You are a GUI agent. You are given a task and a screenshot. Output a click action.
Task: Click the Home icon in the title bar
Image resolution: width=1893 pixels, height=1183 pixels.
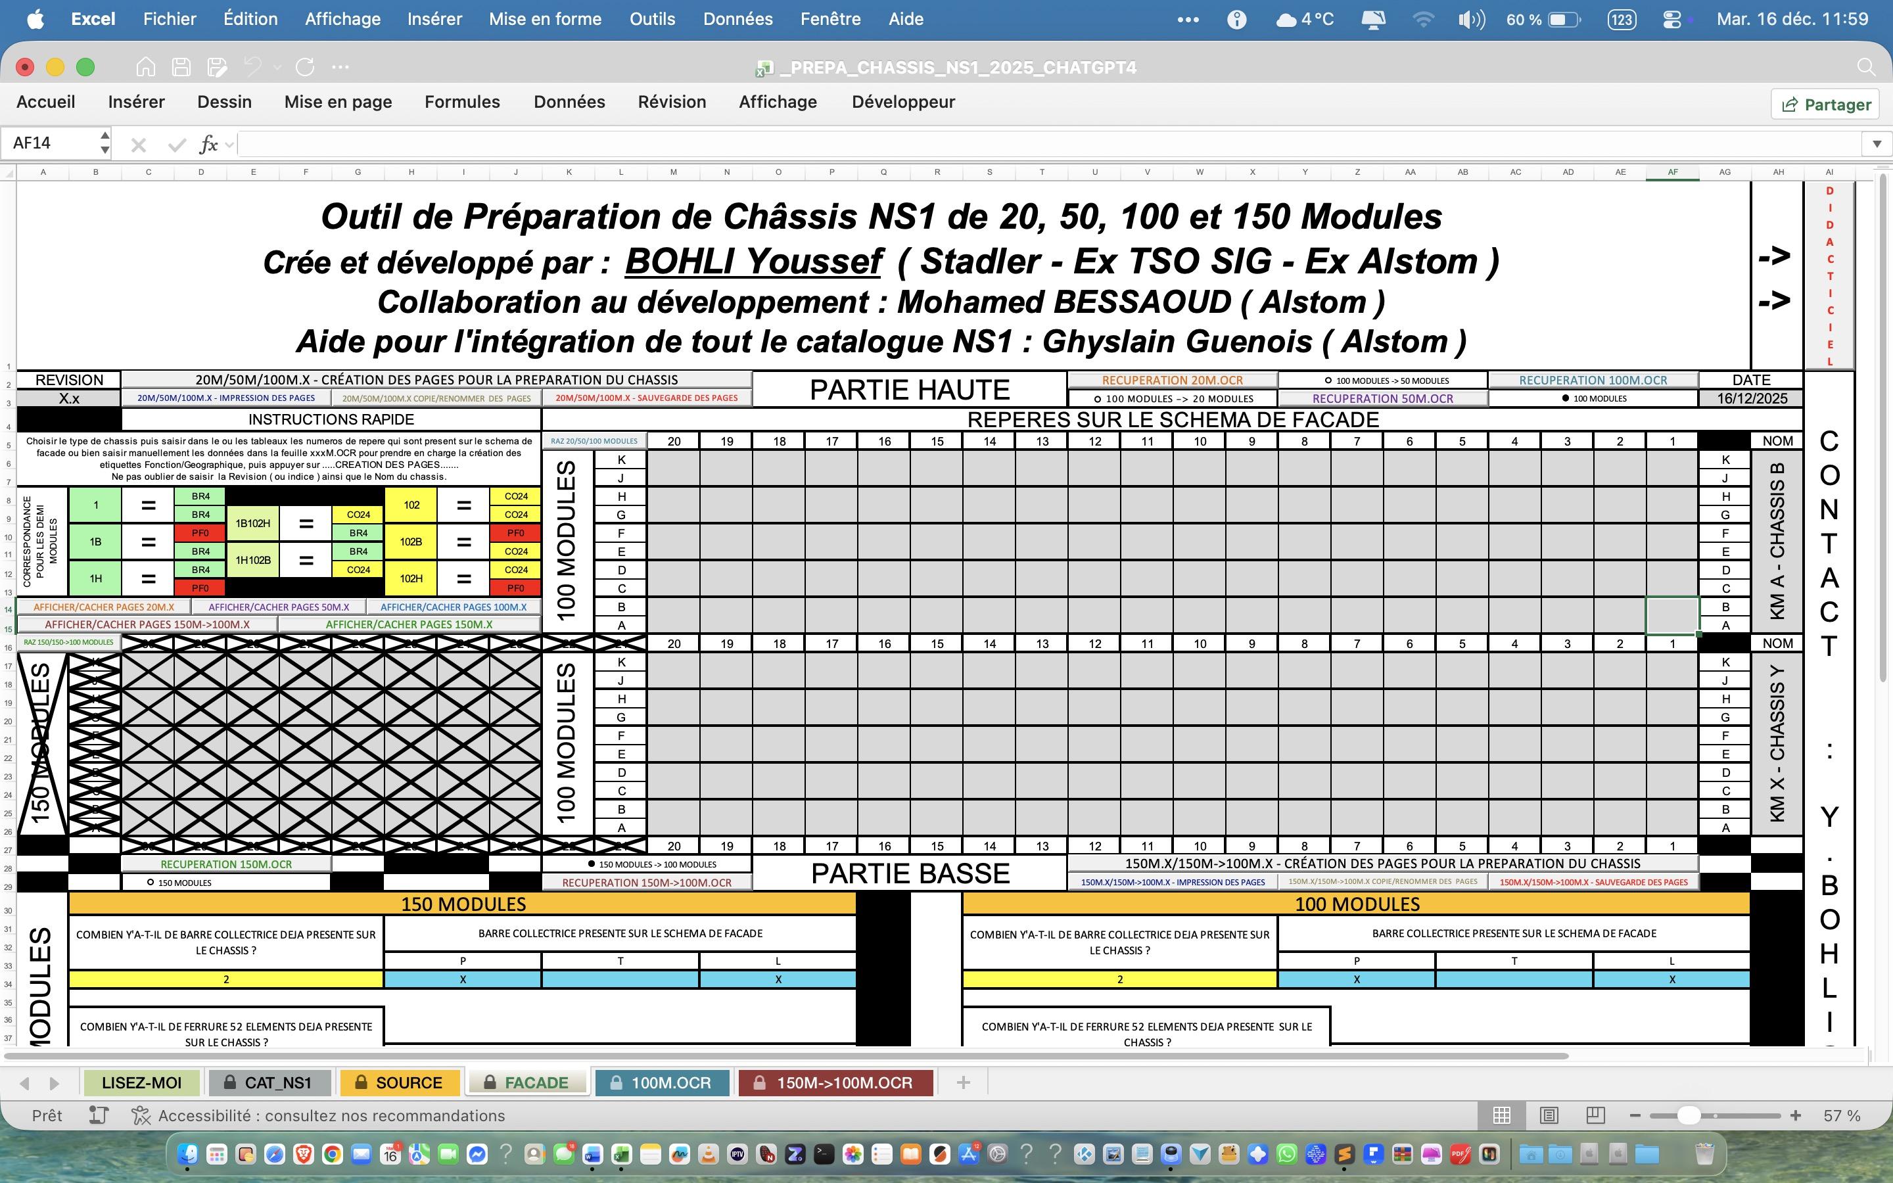tap(145, 67)
